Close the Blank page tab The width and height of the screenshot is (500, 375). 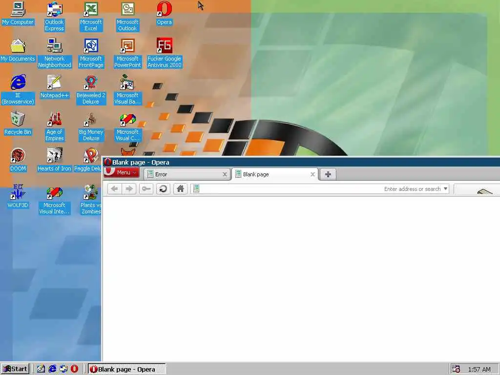coord(313,174)
